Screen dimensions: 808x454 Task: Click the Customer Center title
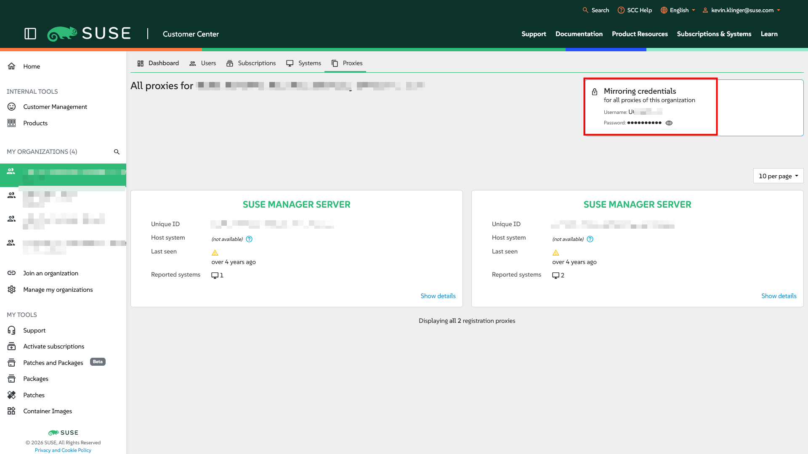[191, 34]
